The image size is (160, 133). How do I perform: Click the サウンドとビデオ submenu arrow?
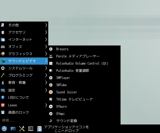(x=46, y=61)
